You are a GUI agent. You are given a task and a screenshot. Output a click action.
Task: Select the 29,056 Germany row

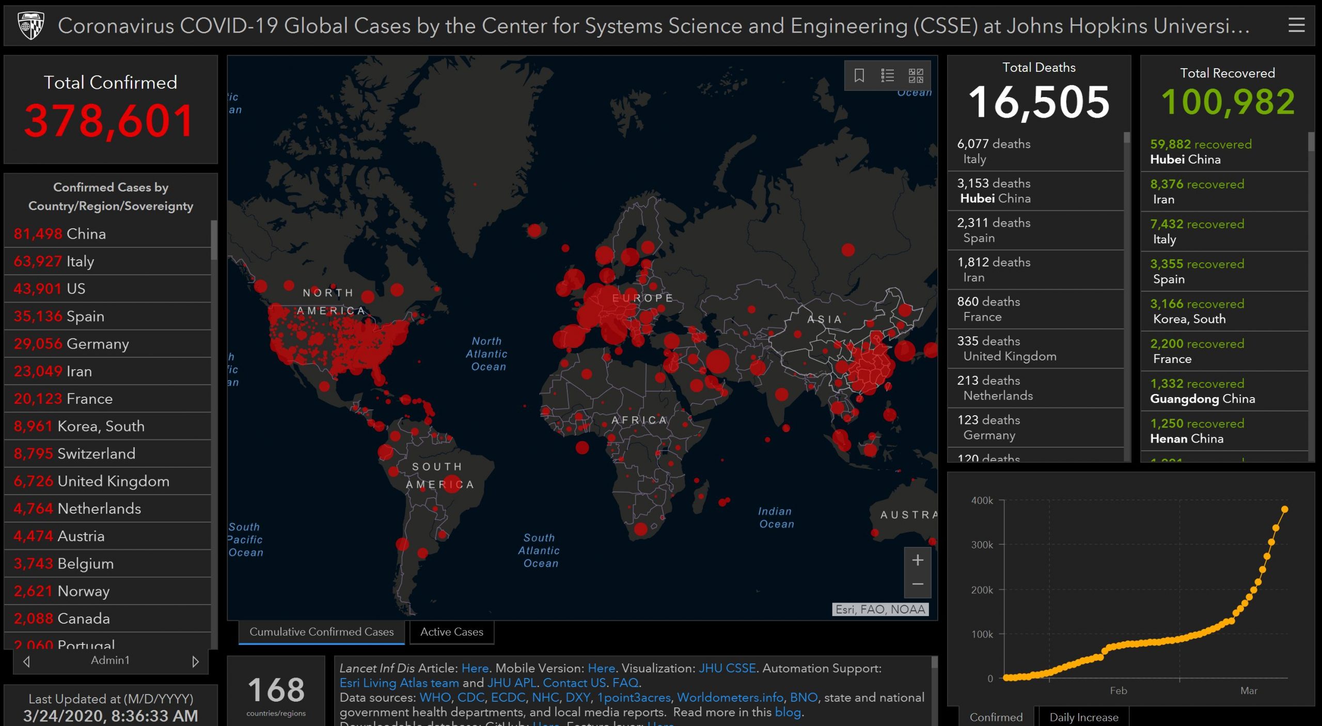click(107, 343)
